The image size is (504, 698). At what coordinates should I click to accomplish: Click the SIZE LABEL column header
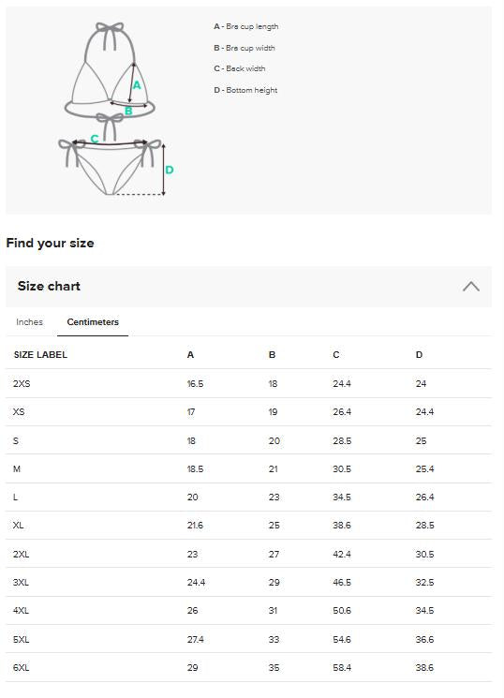point(40,355)
